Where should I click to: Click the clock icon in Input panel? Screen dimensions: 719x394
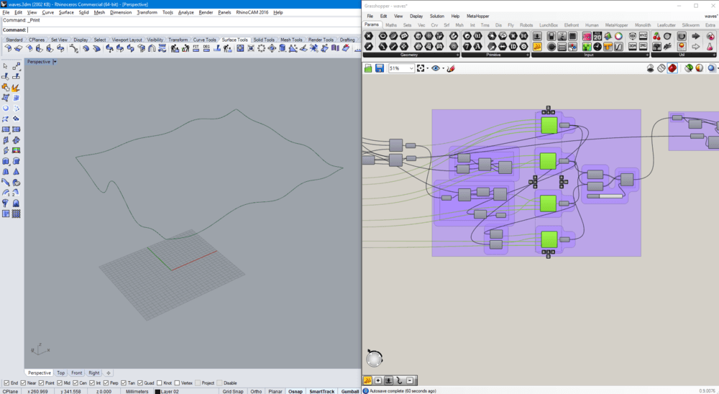tap(597, 46)
